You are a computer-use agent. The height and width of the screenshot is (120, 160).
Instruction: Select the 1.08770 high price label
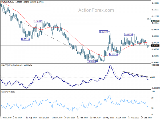click(129, 34)
